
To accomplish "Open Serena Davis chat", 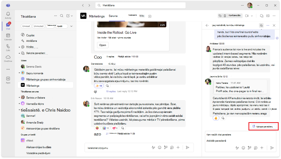I will (46, 67).
